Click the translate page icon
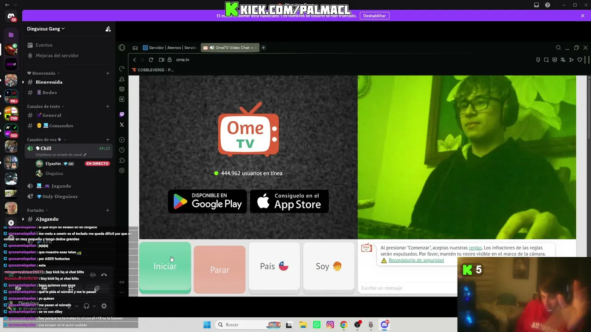591x332 pixels. click(x=563, y=60)
